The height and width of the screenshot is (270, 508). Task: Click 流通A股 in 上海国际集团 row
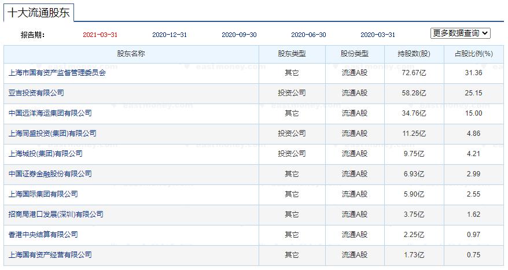pyautogui.click(x=355, y=194)
